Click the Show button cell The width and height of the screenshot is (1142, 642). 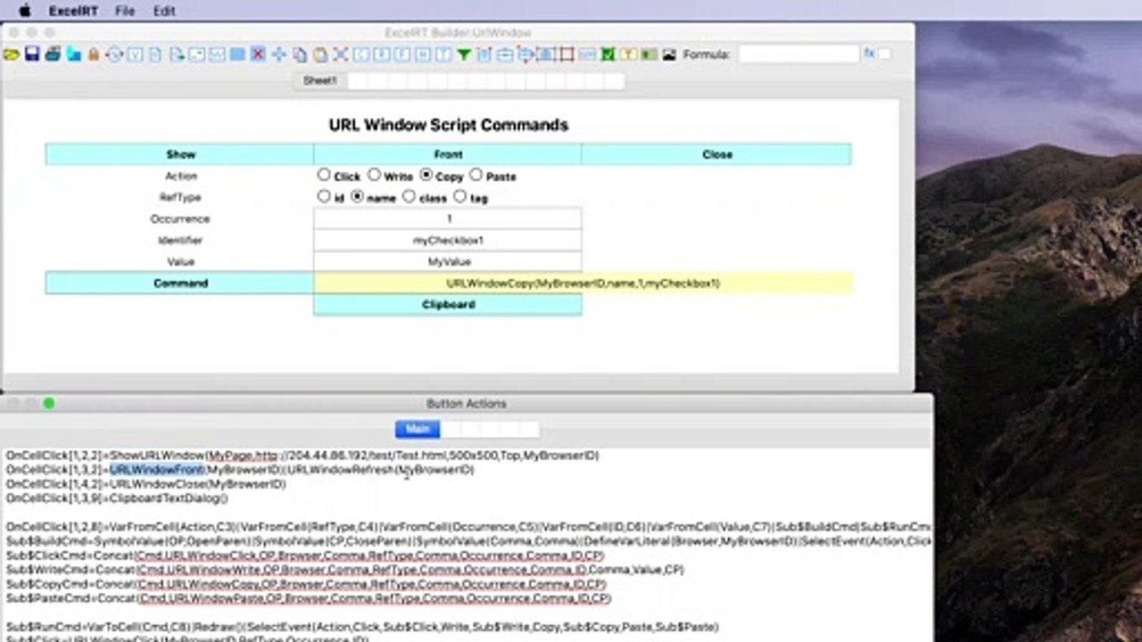[x=179, y=154]
